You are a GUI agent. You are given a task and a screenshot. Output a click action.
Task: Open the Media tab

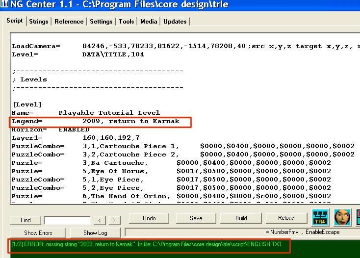pos(149,22)
